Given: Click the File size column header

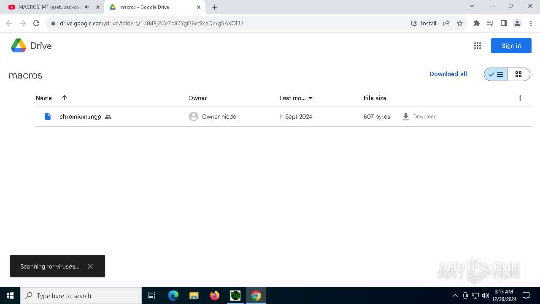Looking at the screenshot, I should [x=375, y=98].
